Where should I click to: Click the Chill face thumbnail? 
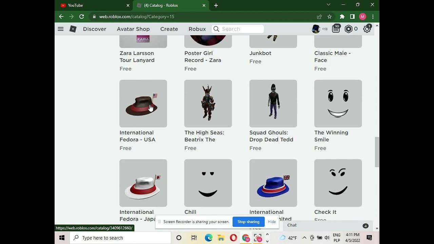click(208, 183)
